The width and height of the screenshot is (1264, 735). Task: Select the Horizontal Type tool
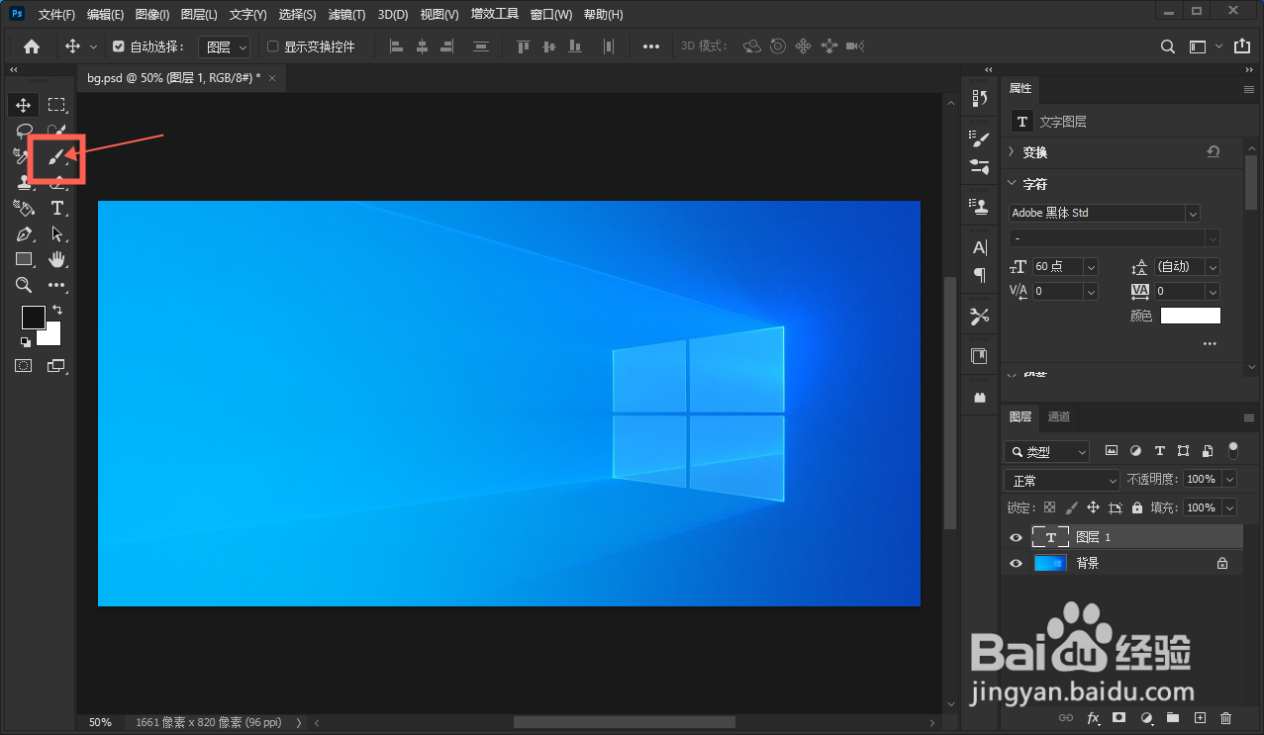click(x=57, y=208)
